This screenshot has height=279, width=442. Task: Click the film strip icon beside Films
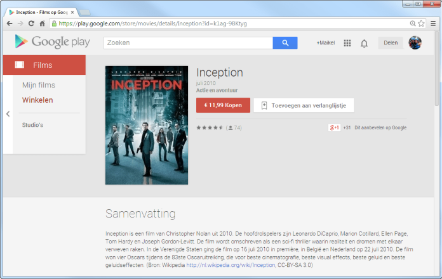tap(20, 65)
